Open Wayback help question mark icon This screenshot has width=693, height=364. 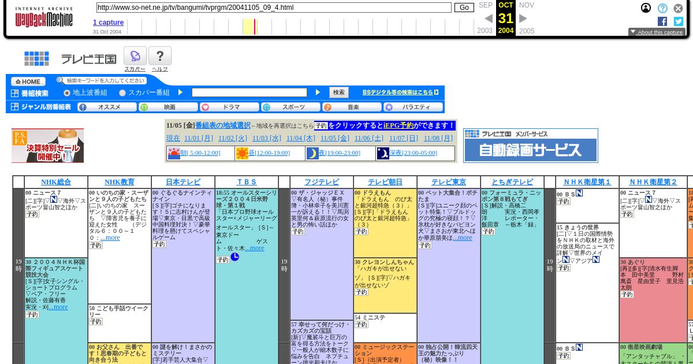click(x=662, y=8)
